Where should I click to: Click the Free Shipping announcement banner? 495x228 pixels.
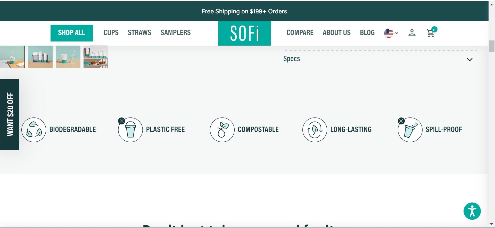click(x=244, y=11)
